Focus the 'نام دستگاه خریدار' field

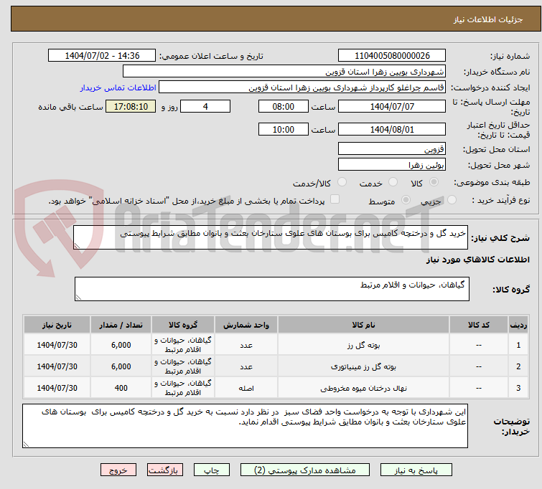(x=284, y=72)
